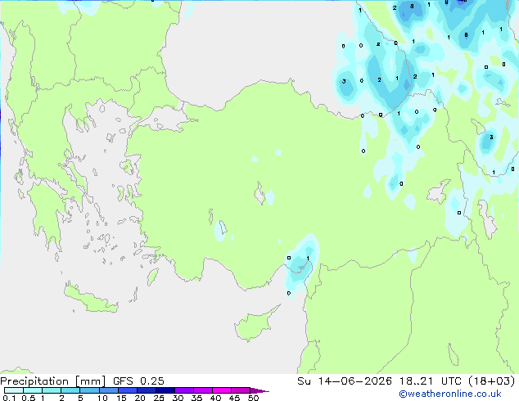
Task: Click the 15–20 mm legend swatch
Action: point(128,390)
